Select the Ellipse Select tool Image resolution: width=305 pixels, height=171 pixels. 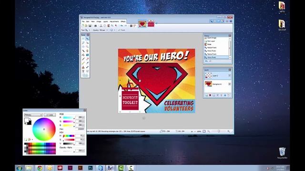coord(83,47)
